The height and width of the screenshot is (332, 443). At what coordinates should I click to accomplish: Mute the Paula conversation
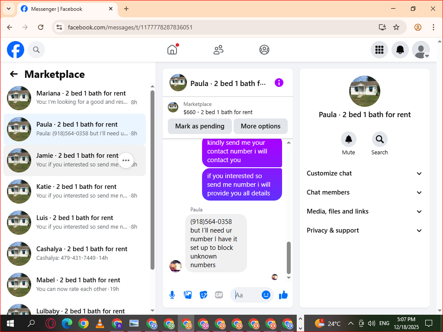[348, 140]
